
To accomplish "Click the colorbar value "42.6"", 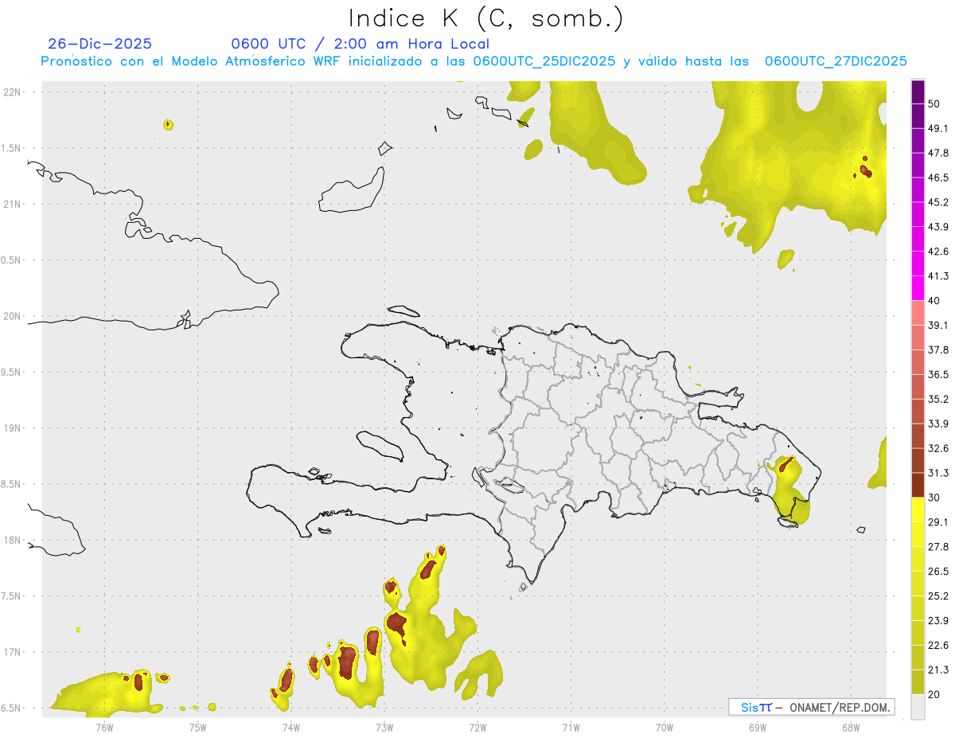I will coord(938,252).
